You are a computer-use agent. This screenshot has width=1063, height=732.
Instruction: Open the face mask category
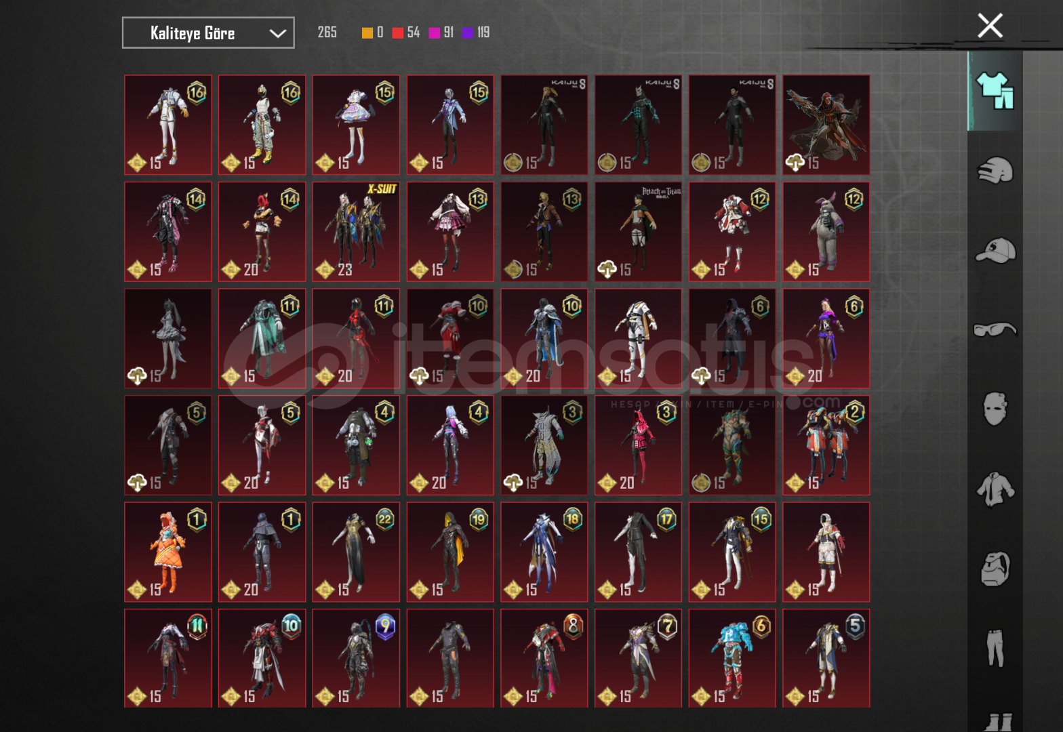[995, 409]
